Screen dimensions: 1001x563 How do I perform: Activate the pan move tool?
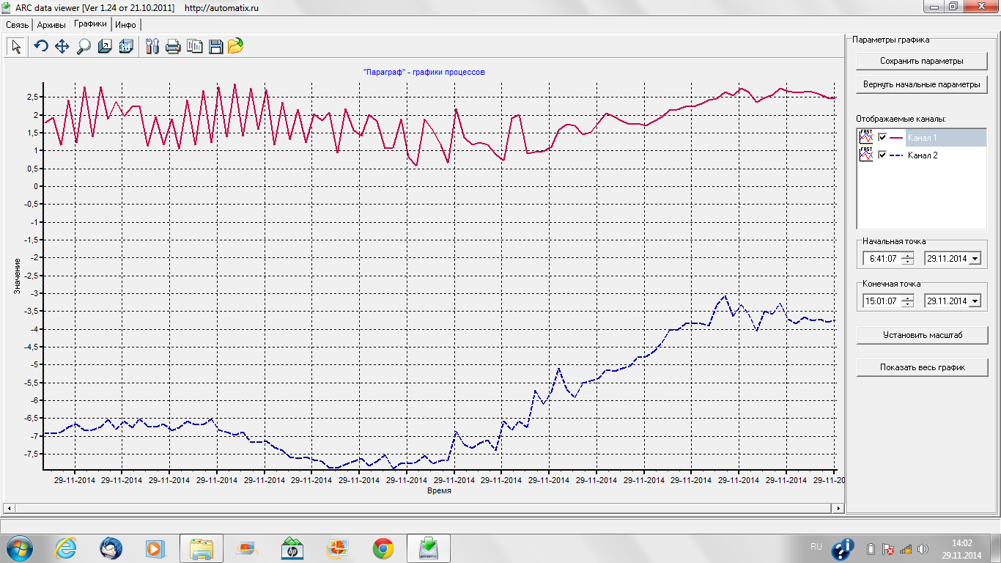point(62,47)
